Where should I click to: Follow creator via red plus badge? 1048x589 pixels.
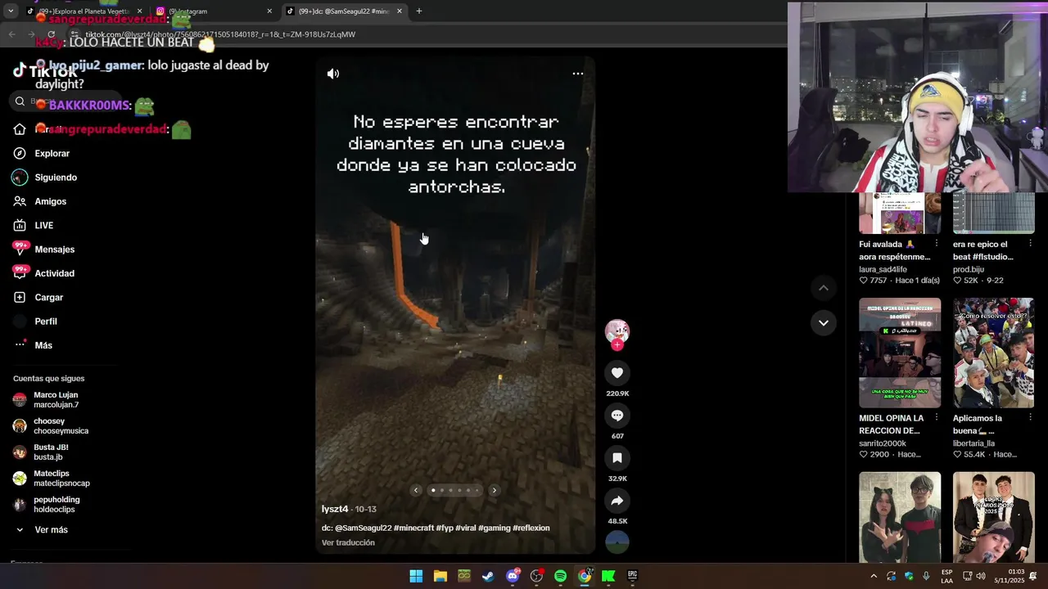(x=617, y=345)
